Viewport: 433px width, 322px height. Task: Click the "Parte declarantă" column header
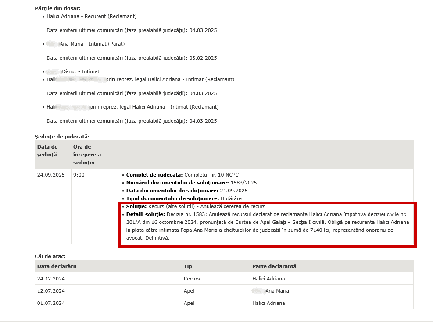[274, 266]
